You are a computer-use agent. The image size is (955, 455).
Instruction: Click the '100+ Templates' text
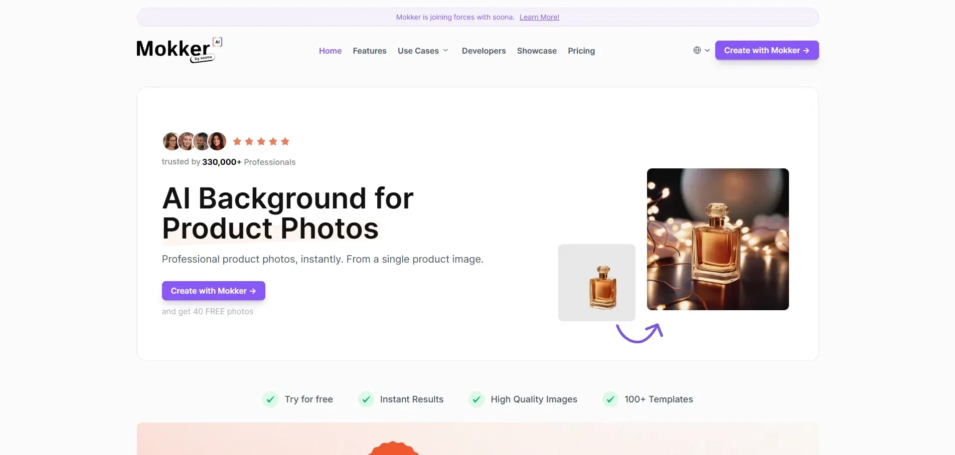(x=659, y=399)
